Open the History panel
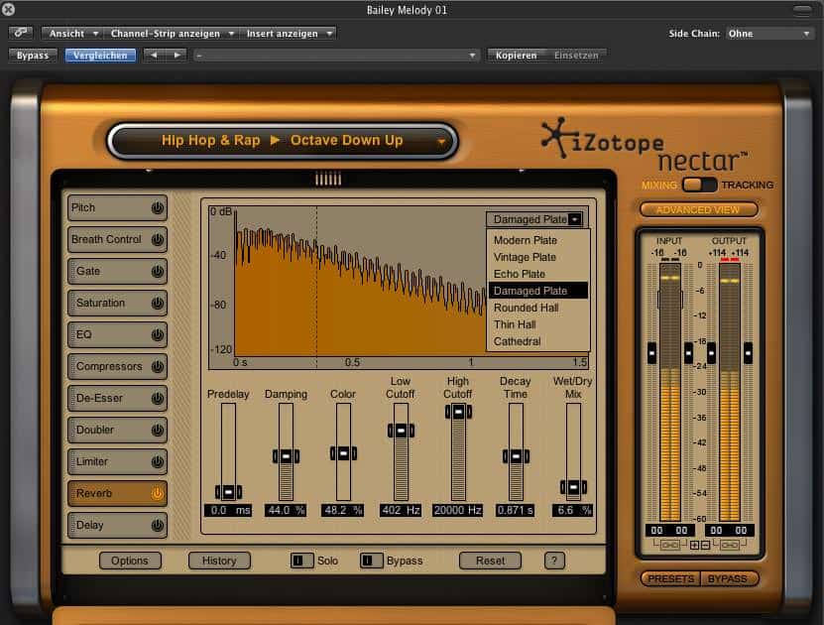 click(219, 561)
